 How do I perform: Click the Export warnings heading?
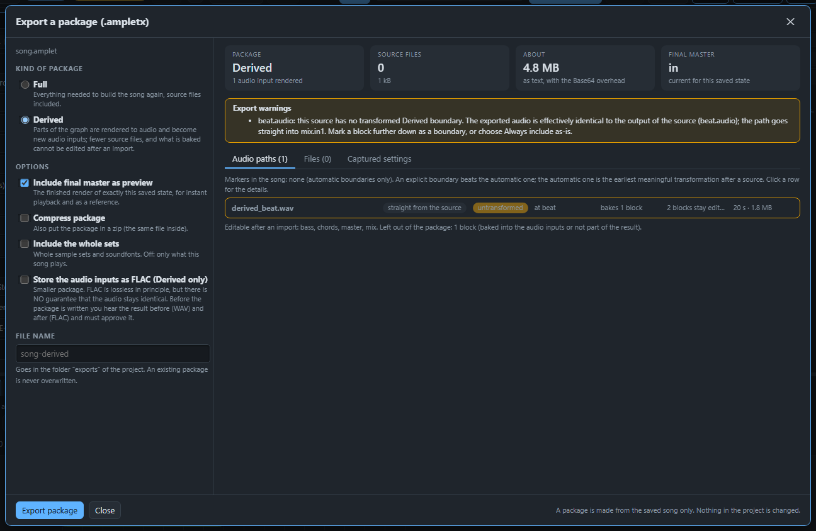[x=262, y=108]
